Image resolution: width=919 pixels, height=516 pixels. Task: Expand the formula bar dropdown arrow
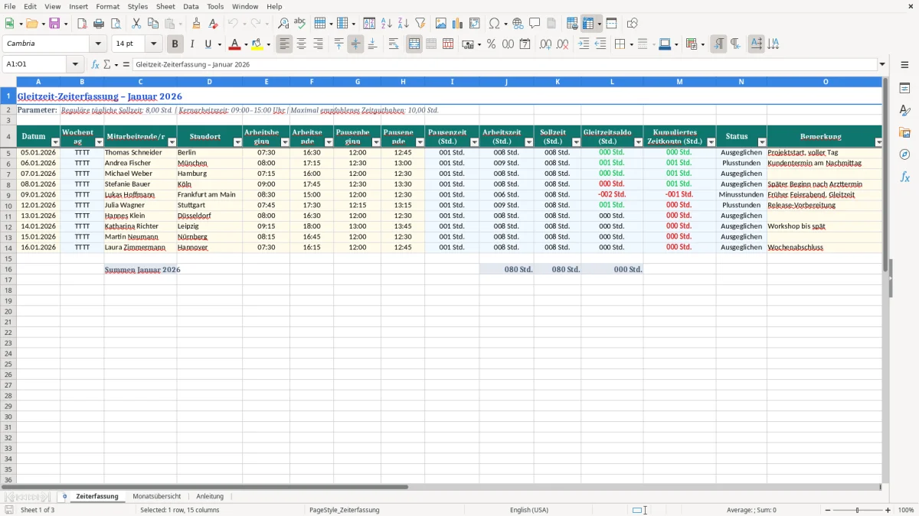882,65
